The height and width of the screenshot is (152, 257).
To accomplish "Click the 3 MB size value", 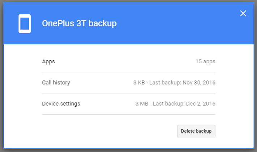I will 142,104.
